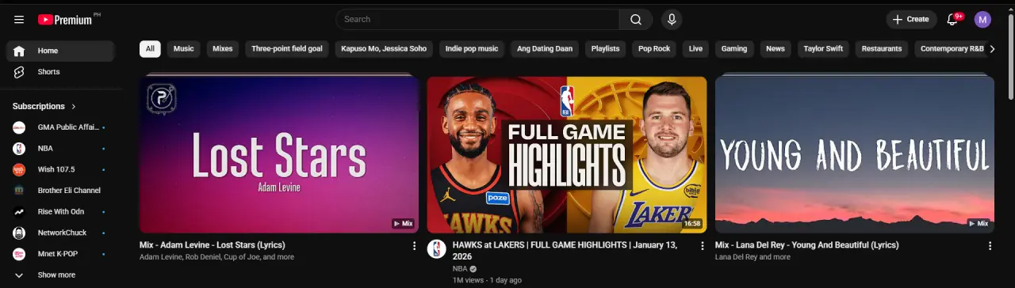Expand the Subscriptions section chevron

tap(74, 106)
